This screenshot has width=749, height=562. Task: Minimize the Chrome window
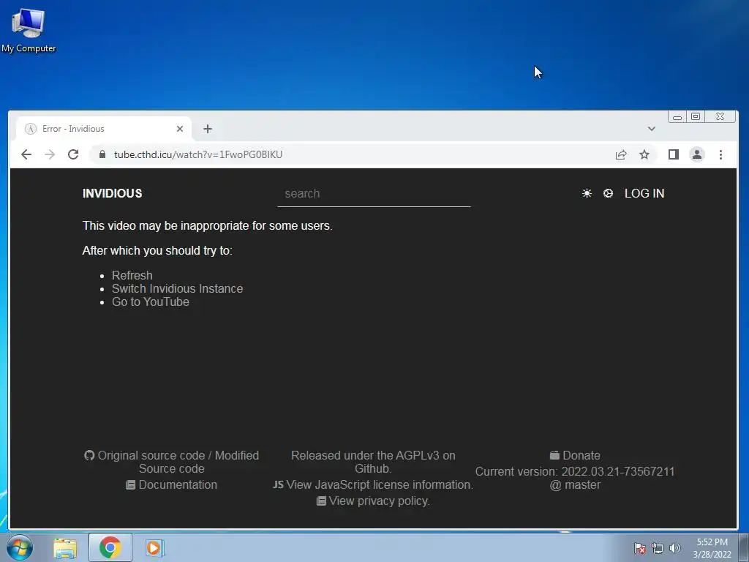[x=677, y=116]
